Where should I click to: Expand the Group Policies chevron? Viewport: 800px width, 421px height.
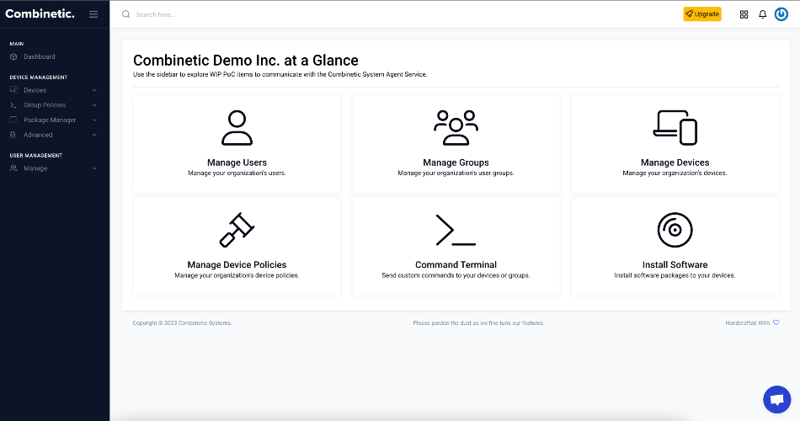click(x=94, y=105)
